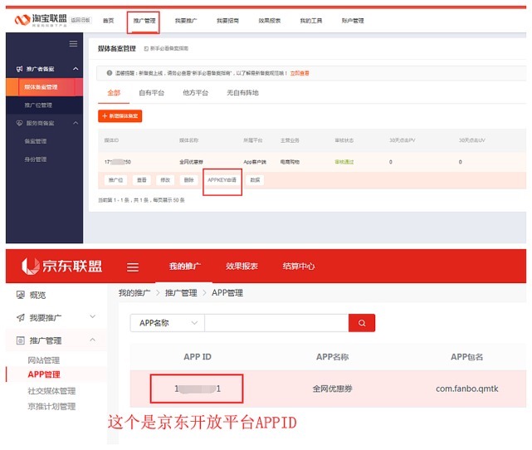The image size is (532, 450).
Task: Click the monitor icon beside 概览
Action: click(21, 295)
